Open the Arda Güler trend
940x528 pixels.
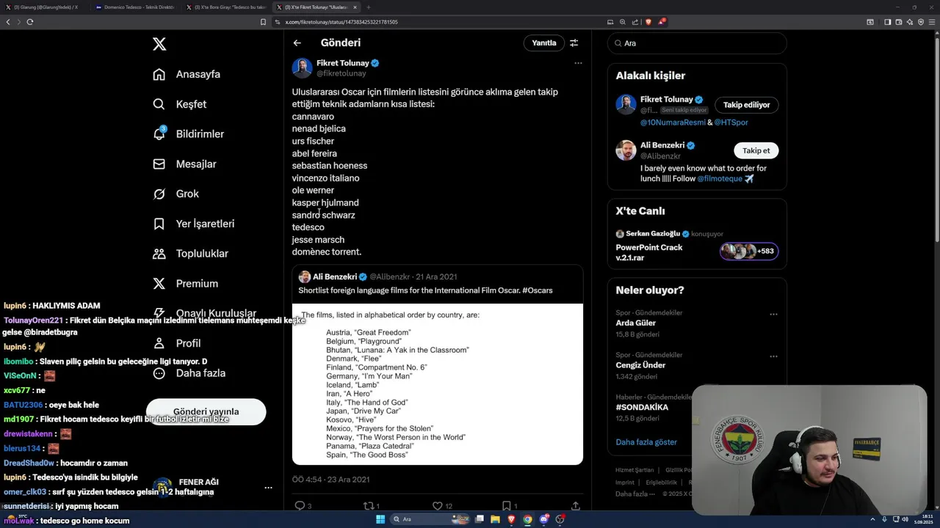(x=636, y=323)
